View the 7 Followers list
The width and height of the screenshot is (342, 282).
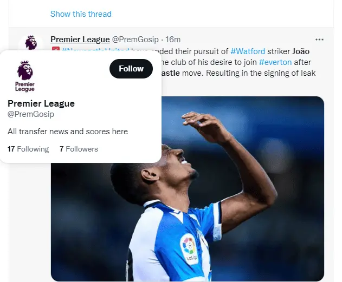79,149
